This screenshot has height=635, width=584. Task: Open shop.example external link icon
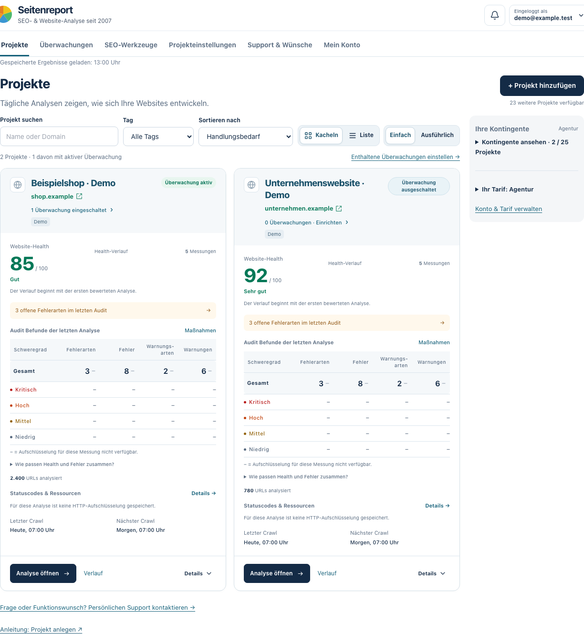coord(79,196)
